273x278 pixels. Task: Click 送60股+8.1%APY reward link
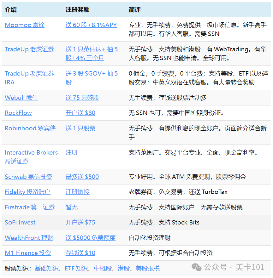[91, 25]
